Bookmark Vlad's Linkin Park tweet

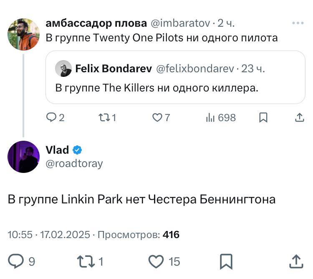point(226,261)
